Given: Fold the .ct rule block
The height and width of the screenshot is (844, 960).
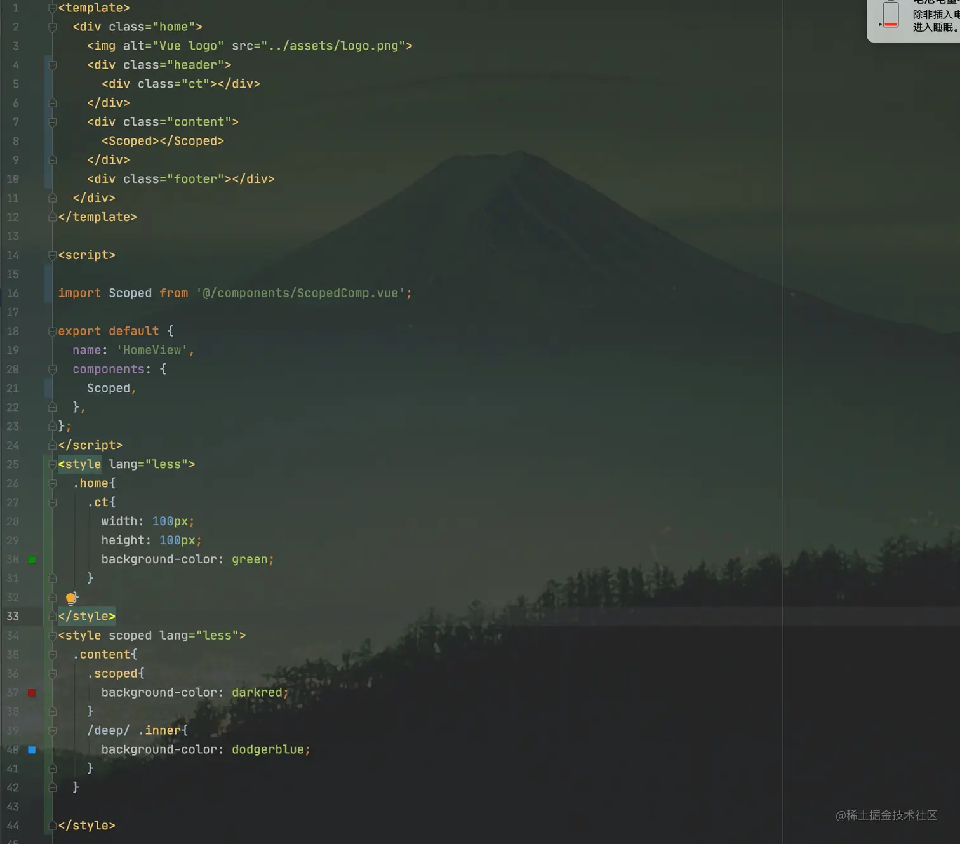Looking at the screenshot, I should [x=53, y=503].
